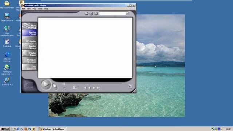Image resolution: width=233 pixels, height=131 pixels.
Task: Expand the playlist dropdown arrow
Action: (127, 13)
